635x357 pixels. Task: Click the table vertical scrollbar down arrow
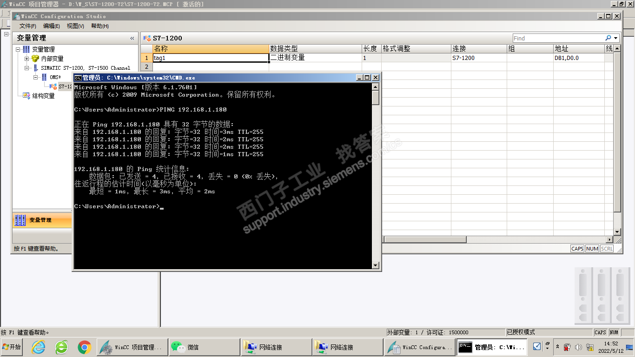(617, 231)
